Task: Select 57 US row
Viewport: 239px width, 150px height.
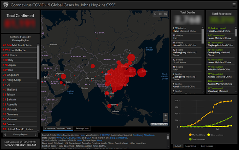Action: pos(19,85)
